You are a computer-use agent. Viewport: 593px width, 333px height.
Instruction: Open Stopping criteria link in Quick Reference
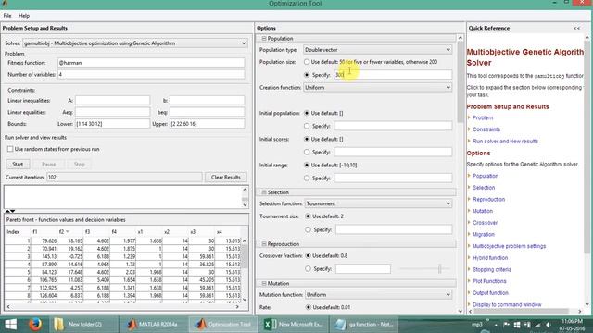[492, 269]
